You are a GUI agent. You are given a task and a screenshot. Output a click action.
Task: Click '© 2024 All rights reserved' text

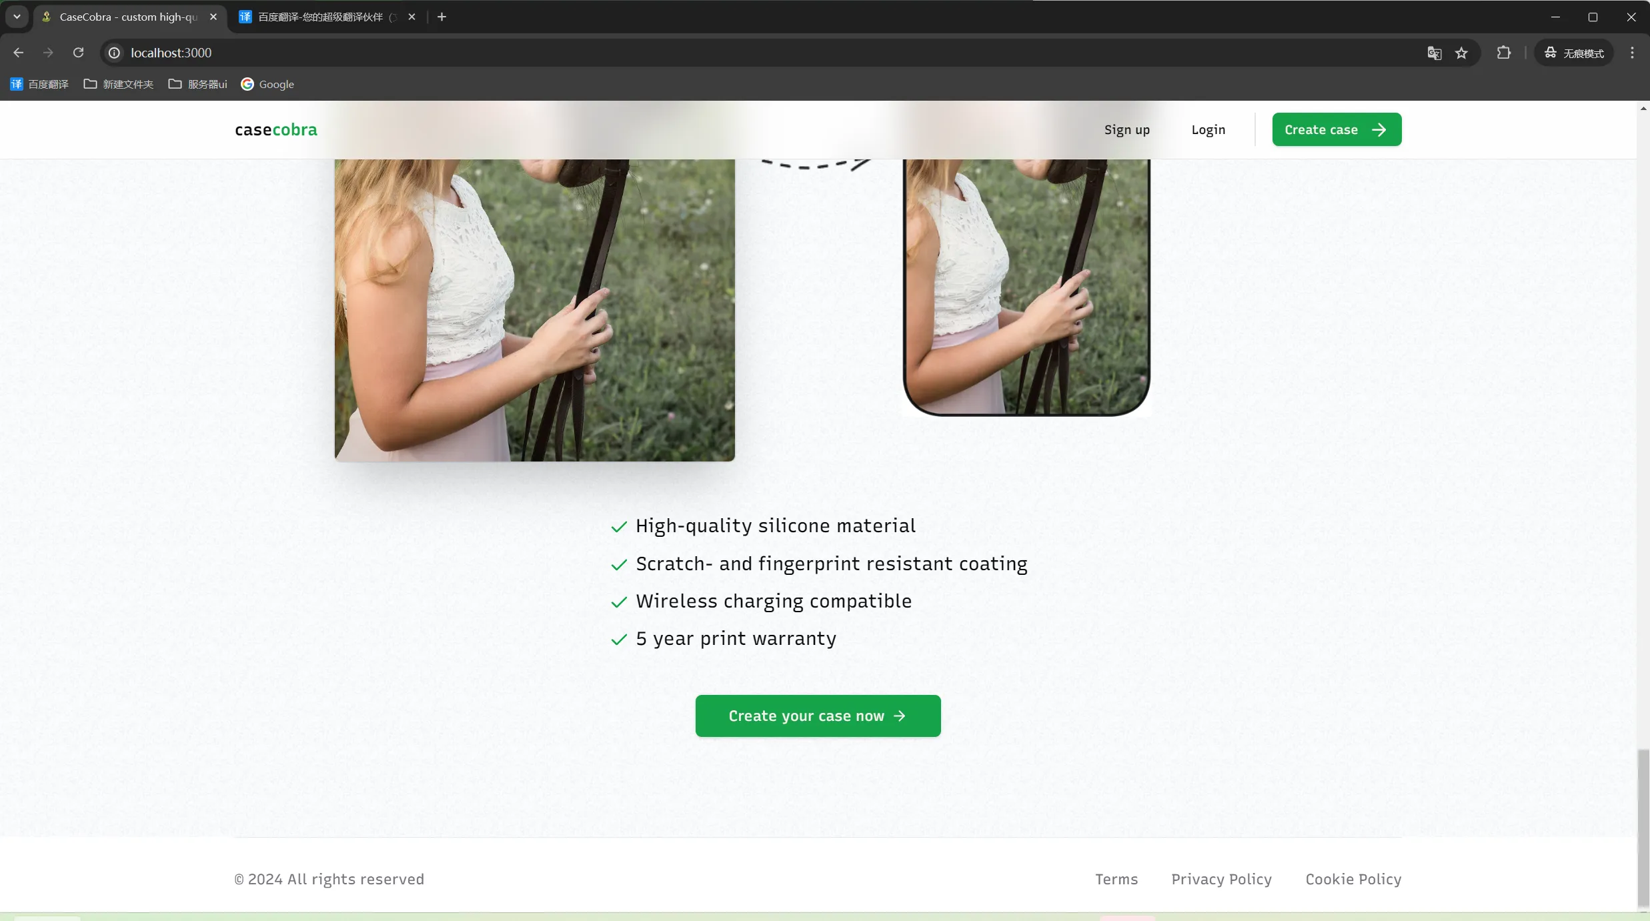pos(329,879)
